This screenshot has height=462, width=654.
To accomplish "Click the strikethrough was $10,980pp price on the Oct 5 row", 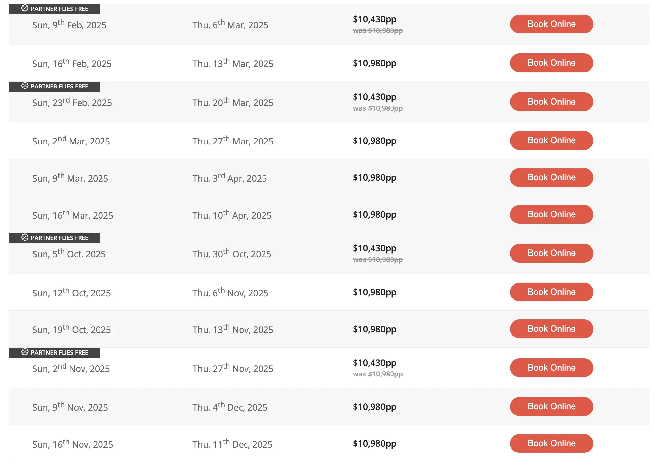I will tap(378, 259).
